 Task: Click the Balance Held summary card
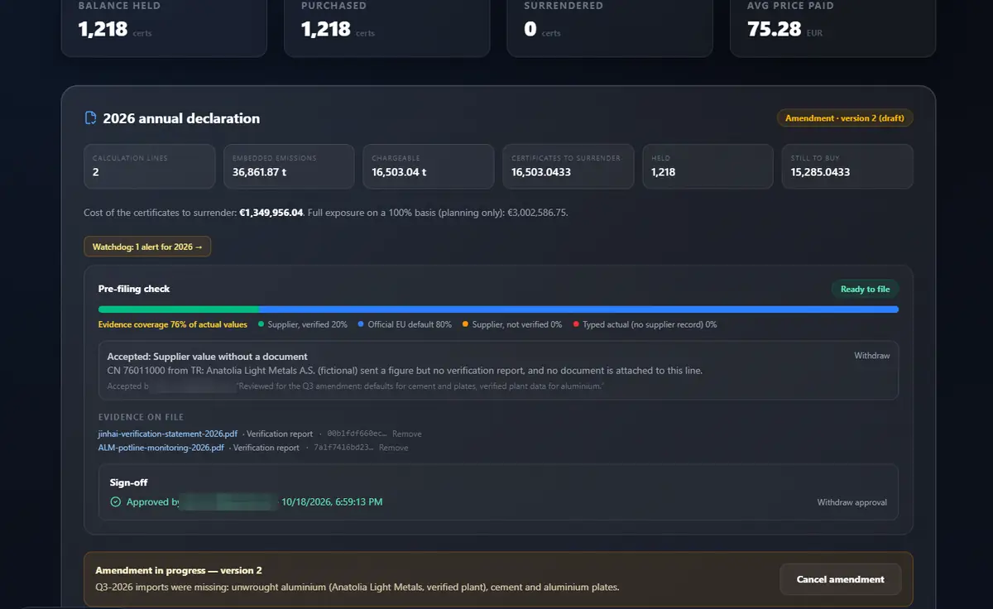coord(164,28)
